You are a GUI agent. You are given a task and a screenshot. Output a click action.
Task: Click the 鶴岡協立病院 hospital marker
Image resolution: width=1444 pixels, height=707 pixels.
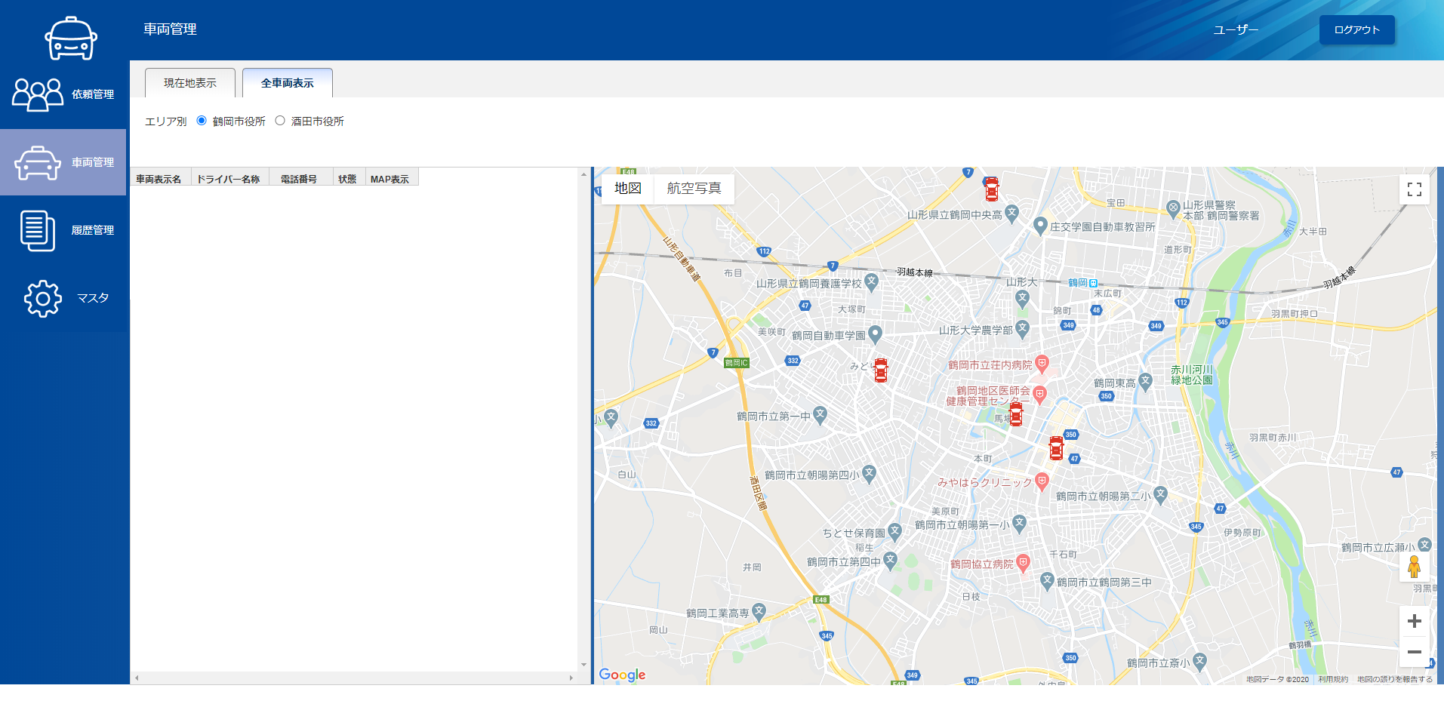tap(1023, 562)
